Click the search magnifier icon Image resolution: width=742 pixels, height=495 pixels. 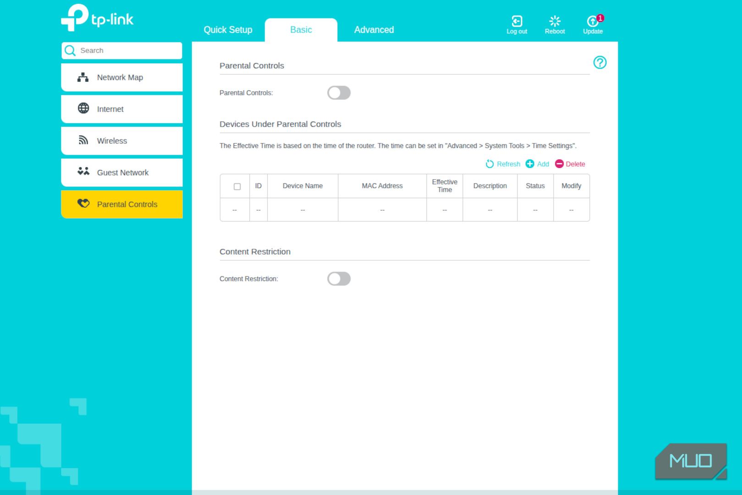tap(70, 50)
